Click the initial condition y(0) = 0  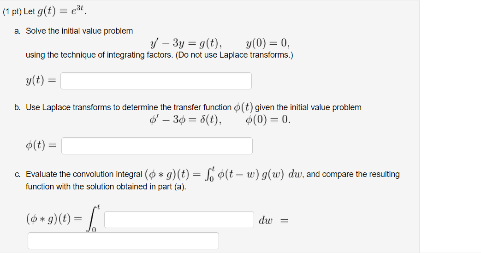point(267,43)
